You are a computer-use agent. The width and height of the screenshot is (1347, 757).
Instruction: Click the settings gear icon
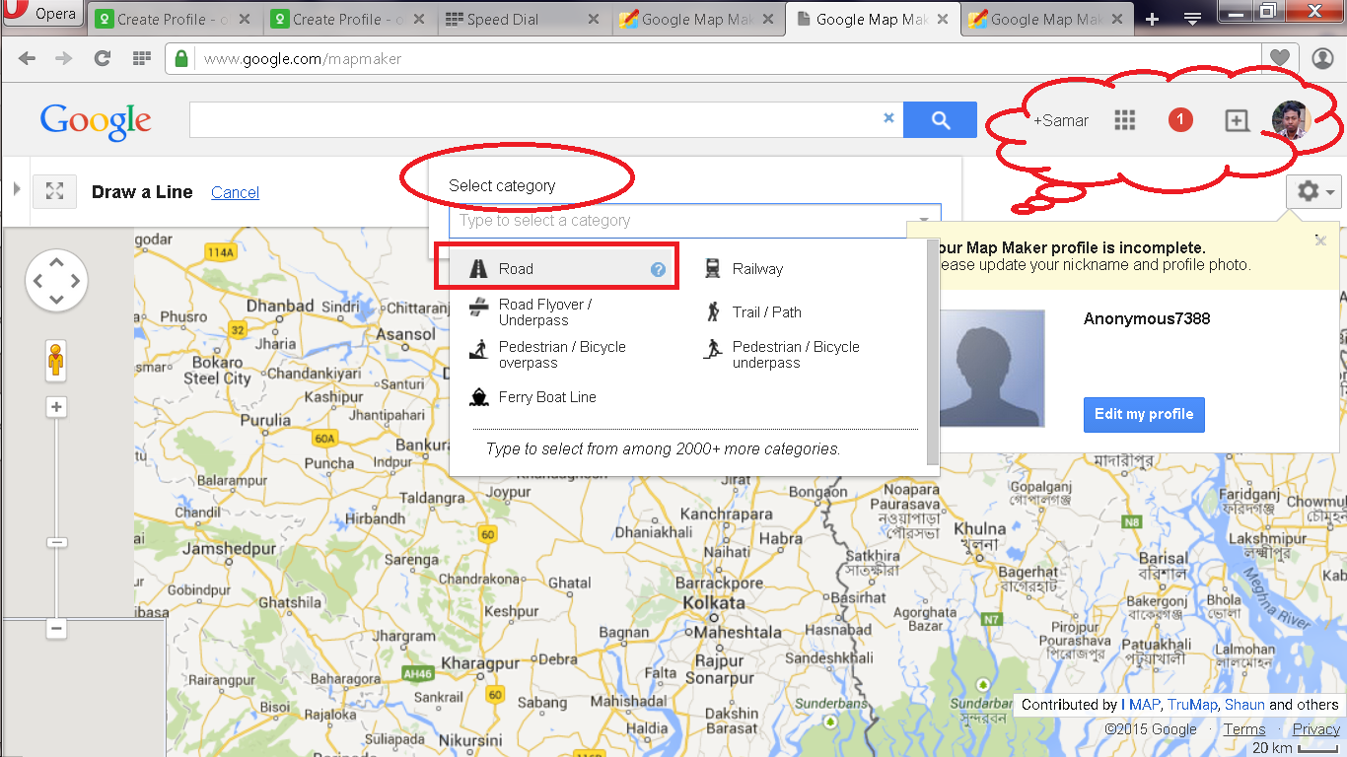point(1311,191)
